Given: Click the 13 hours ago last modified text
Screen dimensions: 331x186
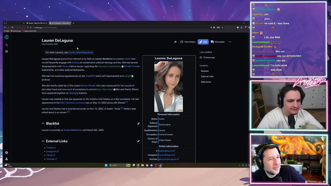Looking at the screenshot, I should 209,58.
